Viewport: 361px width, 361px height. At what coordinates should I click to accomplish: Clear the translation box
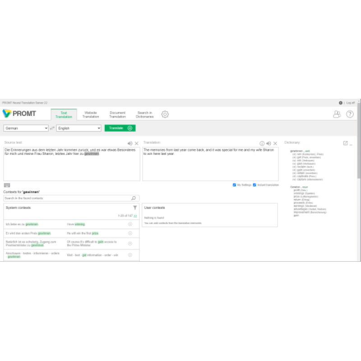click(275, 143)
